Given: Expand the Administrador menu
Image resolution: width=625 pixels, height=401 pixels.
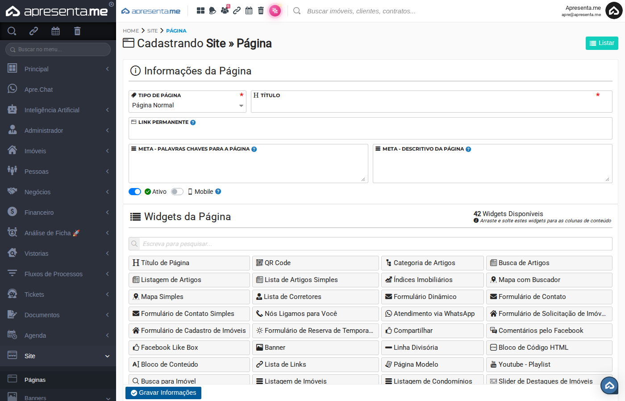Looking at the screenshot, I should coord(58,131).
